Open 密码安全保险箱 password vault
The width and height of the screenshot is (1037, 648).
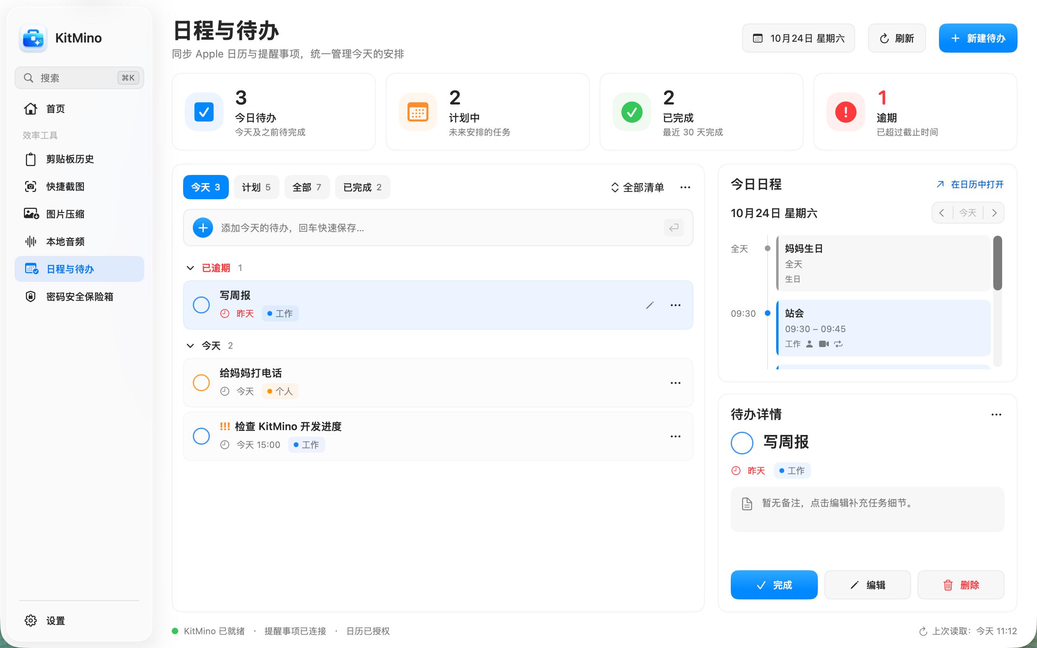click(x=79, y=296)
